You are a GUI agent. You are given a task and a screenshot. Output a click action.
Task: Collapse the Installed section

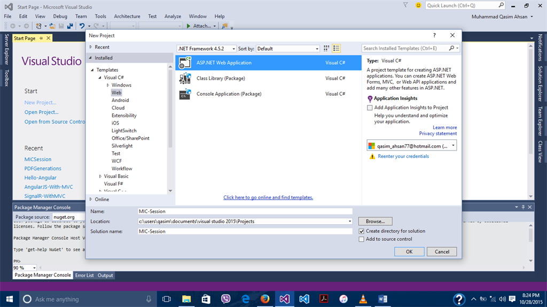tap(91, 58)
